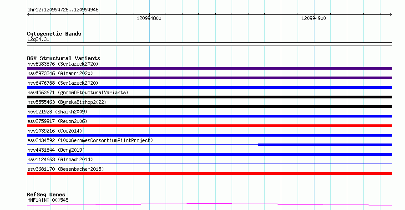This screenshot has height=210, width=405.
Task: Open esv3434592 (1000GenomesConsortiumPilotProject) label
Action: click(x=90, y=140)
